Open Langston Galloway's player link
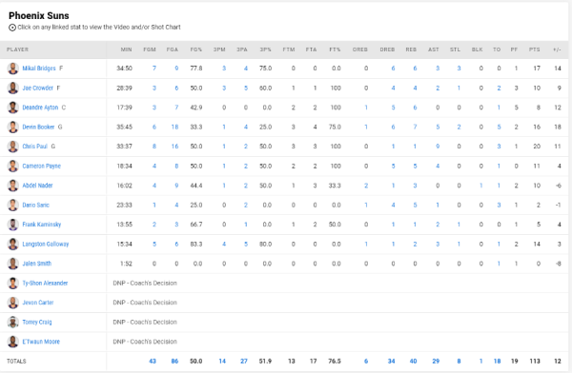Image resolution: width=572 pixels, height=373 pixels. coord(46,244)
